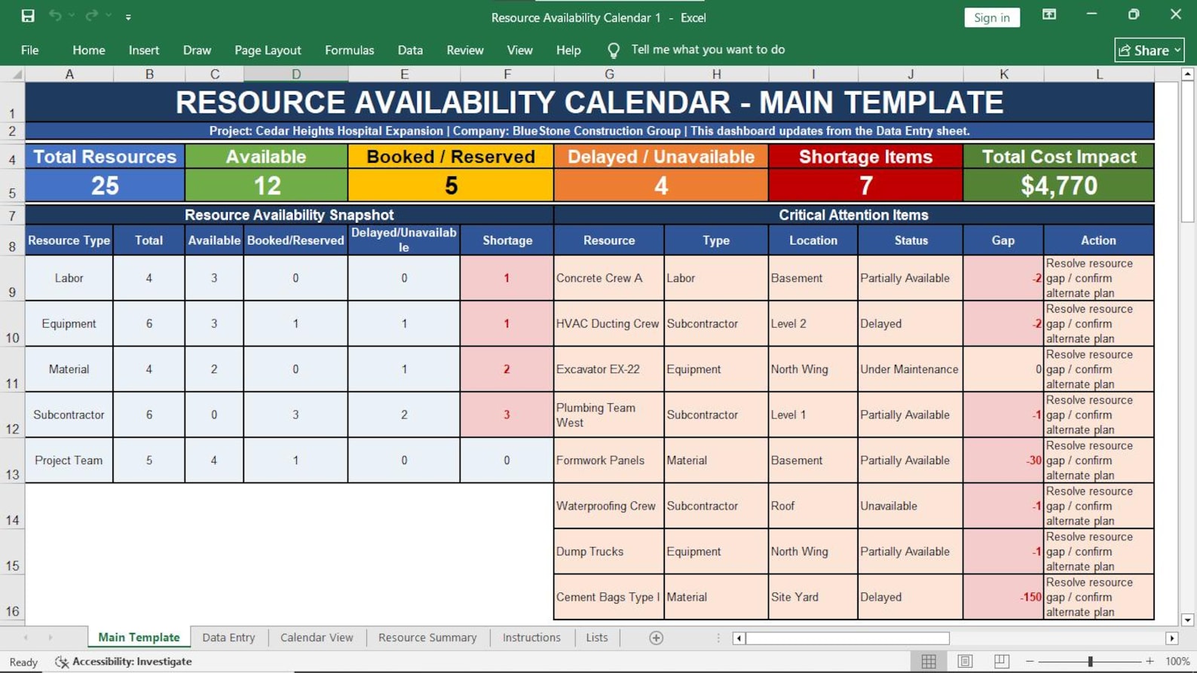The height and width of the screenshot is (673, 1197).
Task: Click the New sheet plus icon
Action: tap(657, 638)
